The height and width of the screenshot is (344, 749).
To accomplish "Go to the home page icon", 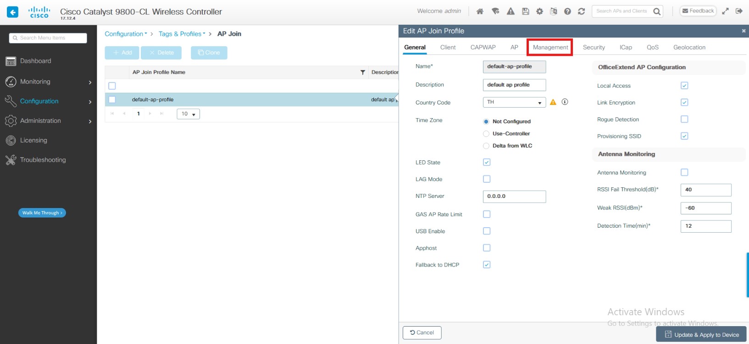I will pyautogui.click(x=480, y=11).
